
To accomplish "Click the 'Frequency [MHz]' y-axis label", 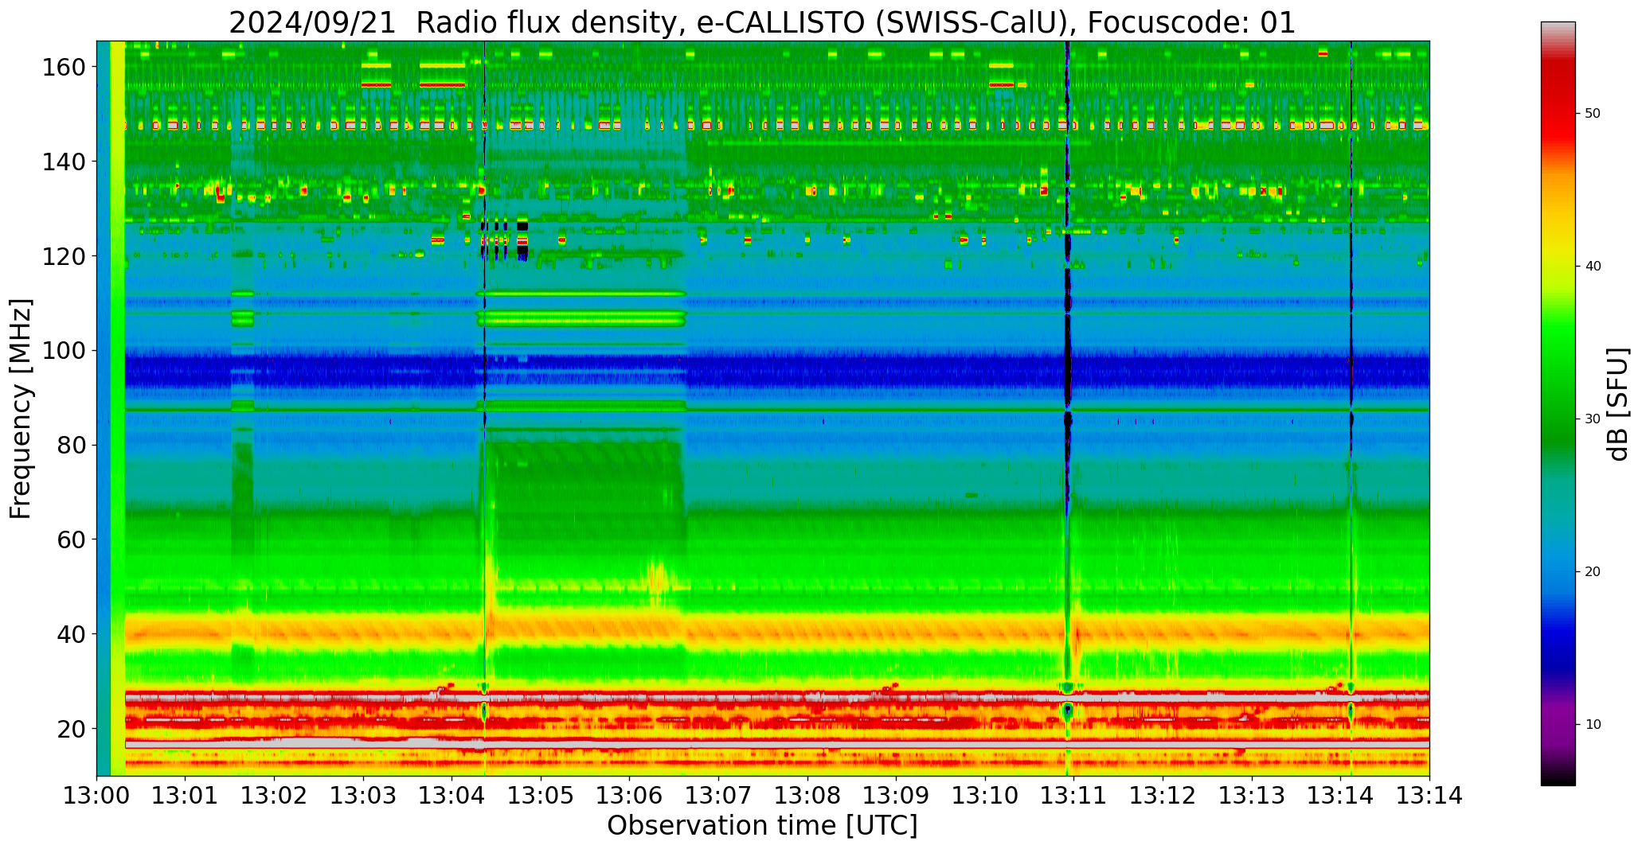I will tap(21, 408).
